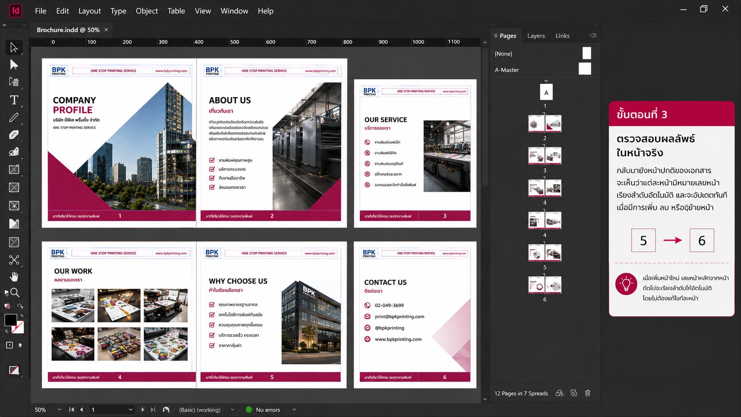Switch to the Layers tab
Viewport: 741px width, 417px height.
point(536,35)
